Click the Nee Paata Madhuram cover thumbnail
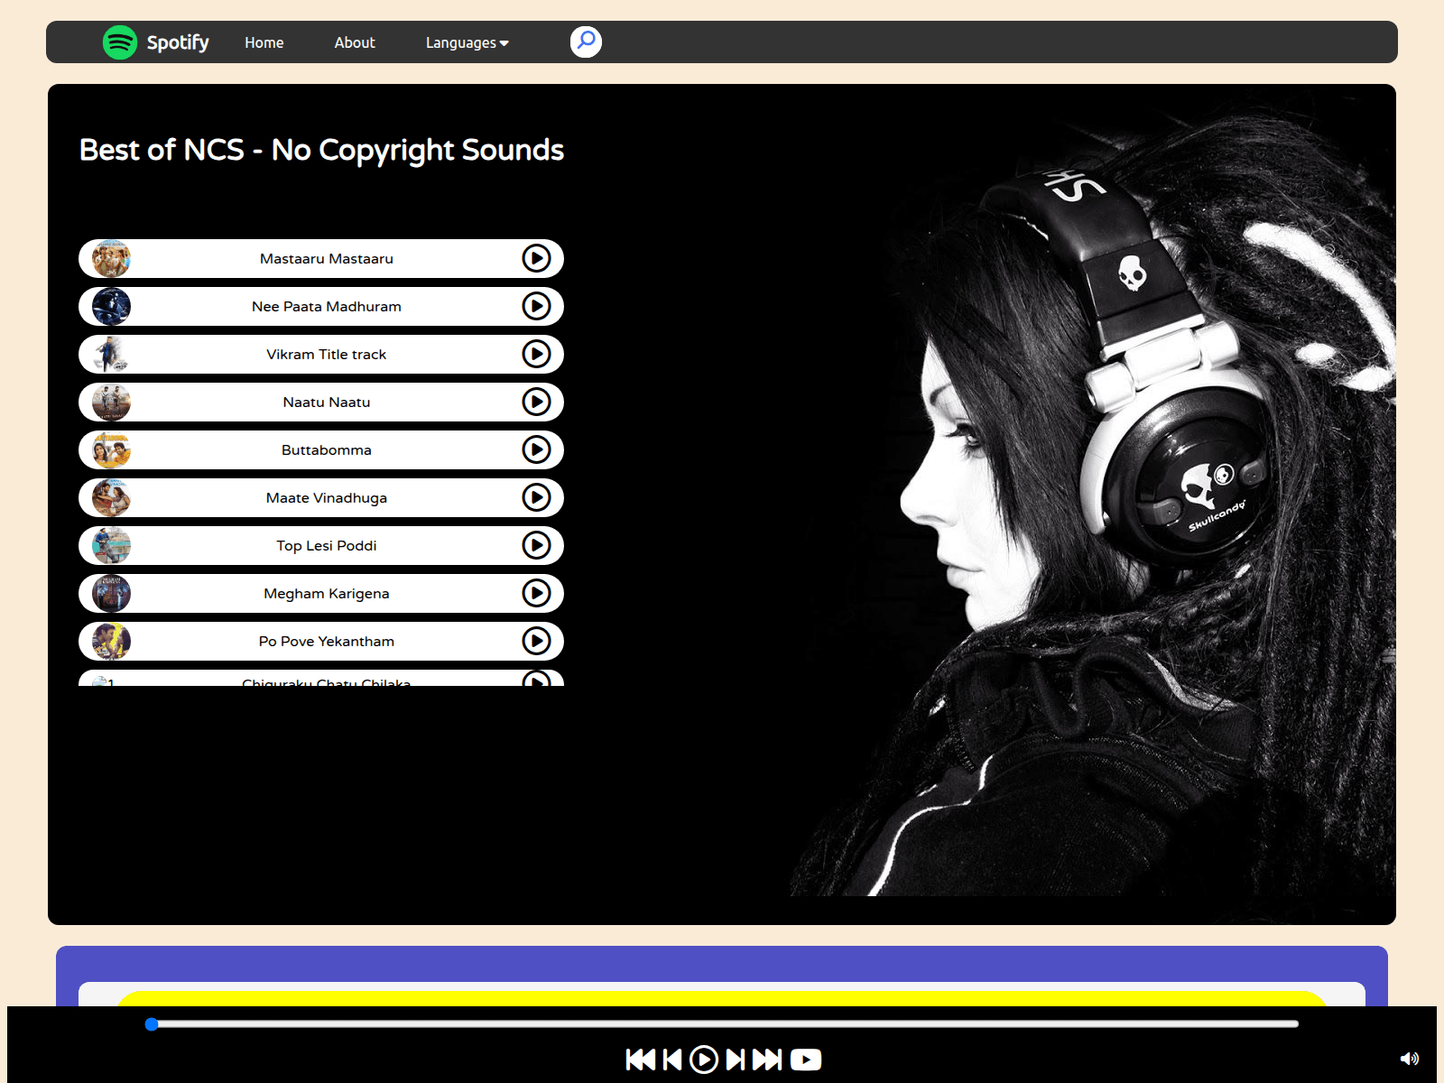This screenshot has width=1444, height=1083. click(111, 306)
